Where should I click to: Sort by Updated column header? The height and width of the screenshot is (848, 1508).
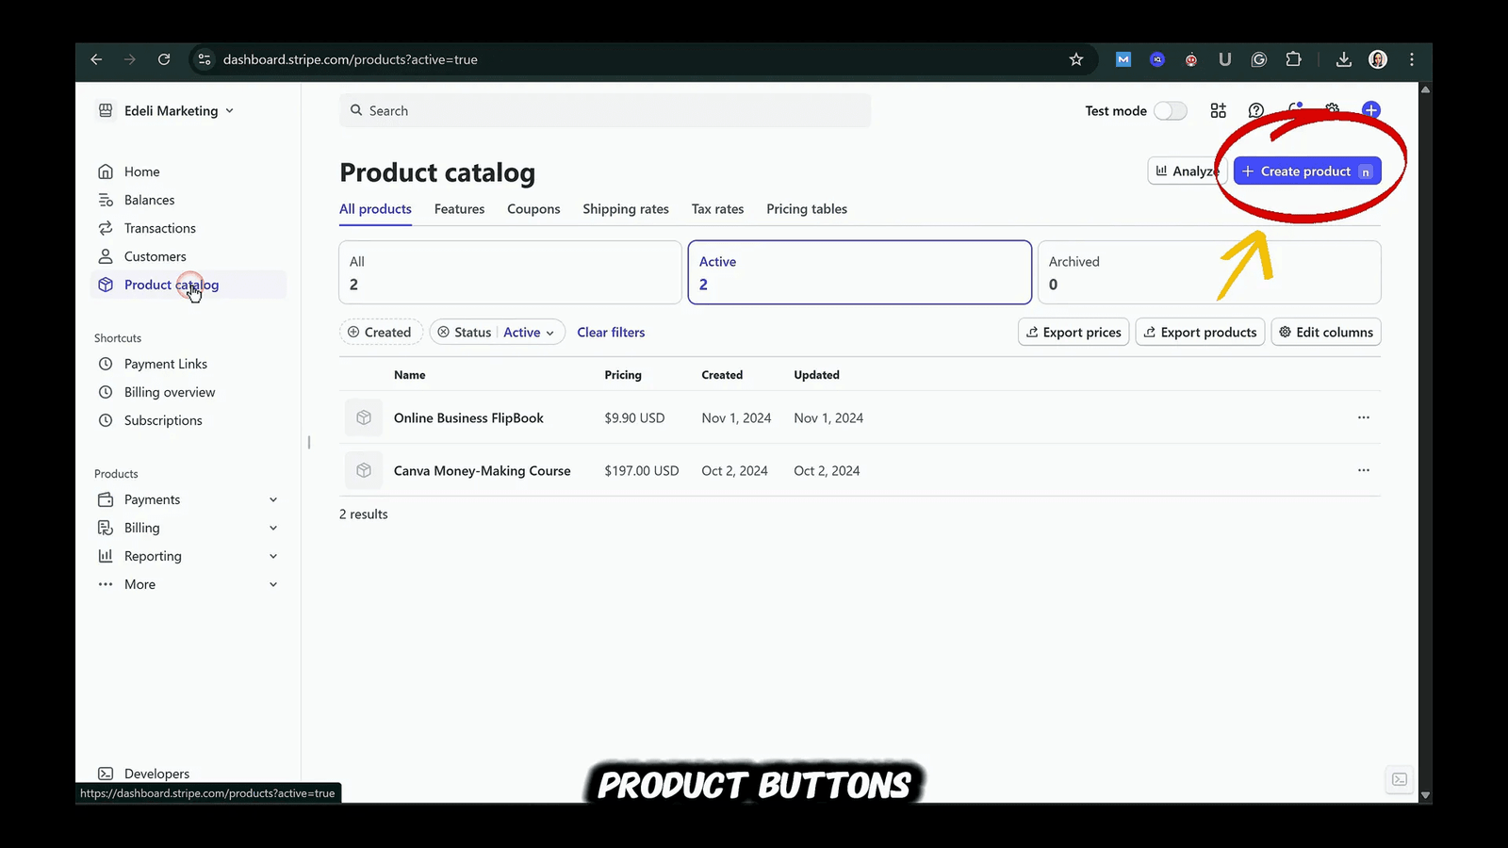click(816, 375)
